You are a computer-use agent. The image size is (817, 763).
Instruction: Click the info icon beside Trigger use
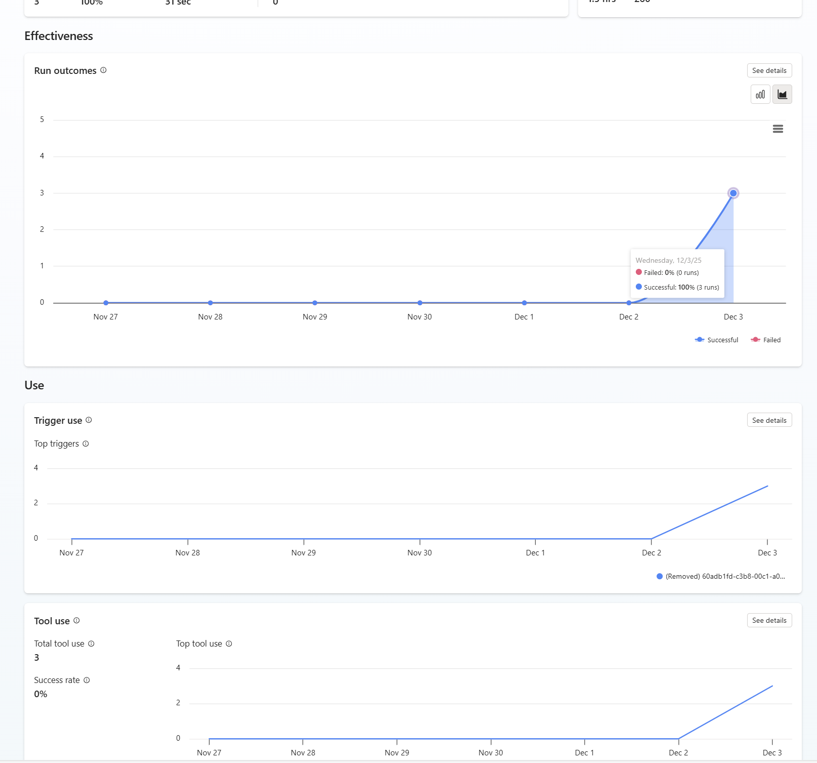(89, 420)
